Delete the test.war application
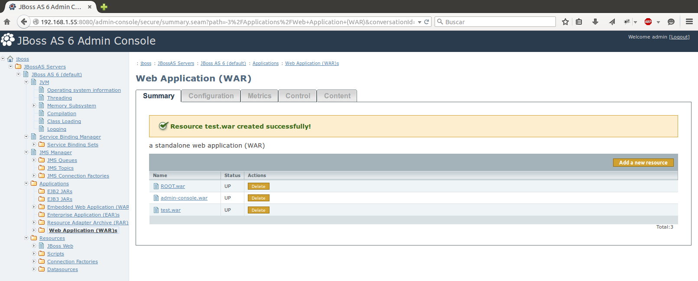 pyautogui.click(x=258, y=210)
